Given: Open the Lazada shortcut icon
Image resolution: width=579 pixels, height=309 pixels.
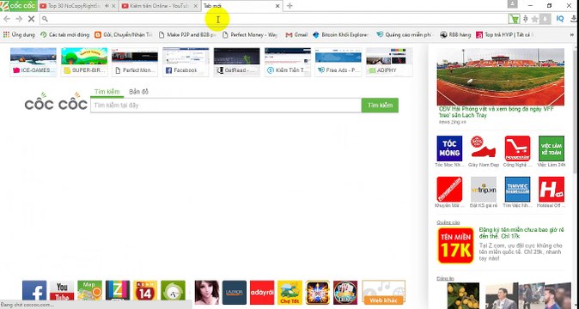Looking at the screenshot, I should 235,293.
